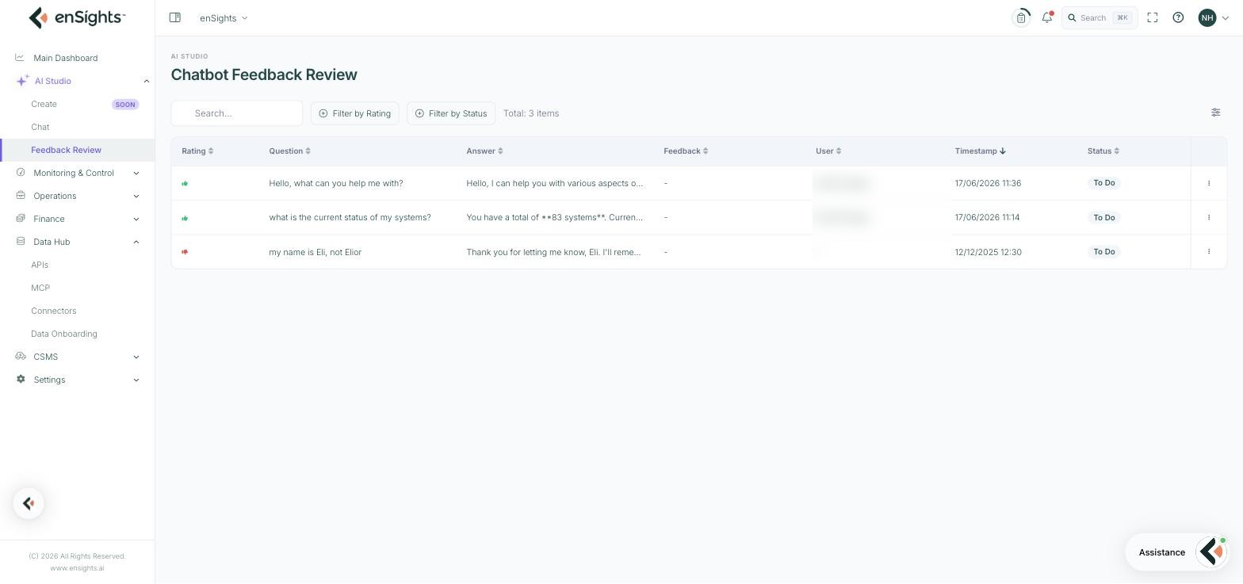Click the enSights logo
The height and width of the screenshot is (584, 1243).
77,17
